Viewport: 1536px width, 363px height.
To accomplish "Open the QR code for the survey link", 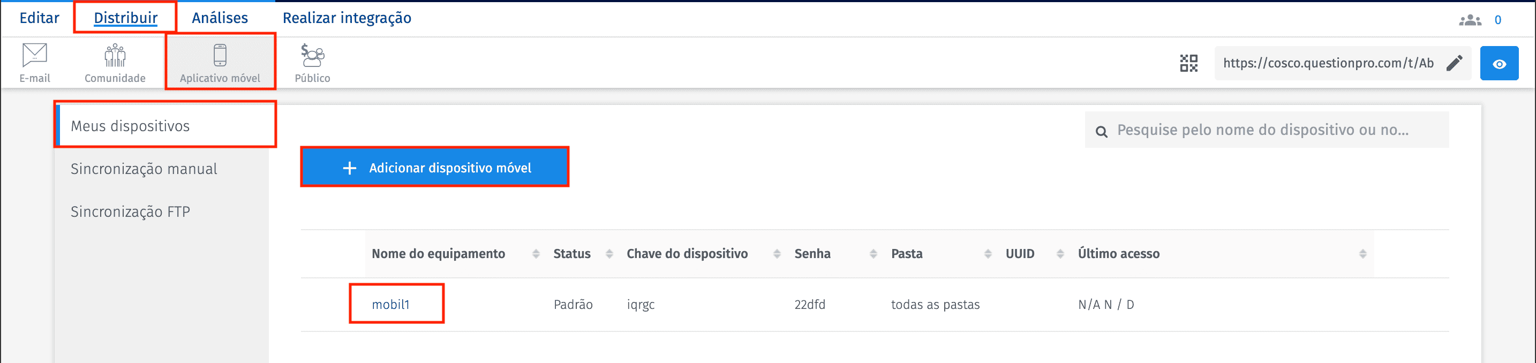I will (1188, 62).
